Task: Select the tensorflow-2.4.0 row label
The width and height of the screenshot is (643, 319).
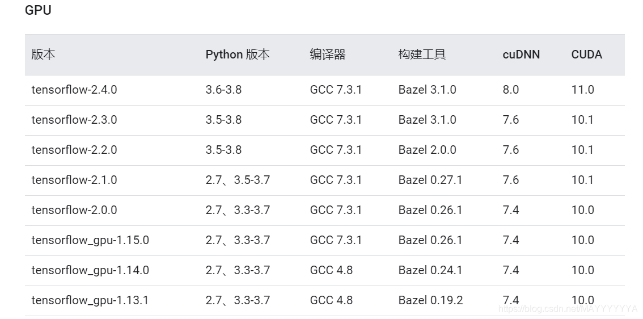Action: pyautogui.click(x=74, y=90)
